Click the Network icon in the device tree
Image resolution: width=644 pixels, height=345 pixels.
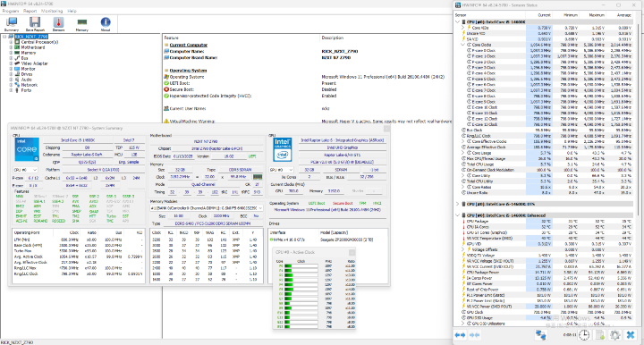tap(17, 85)
